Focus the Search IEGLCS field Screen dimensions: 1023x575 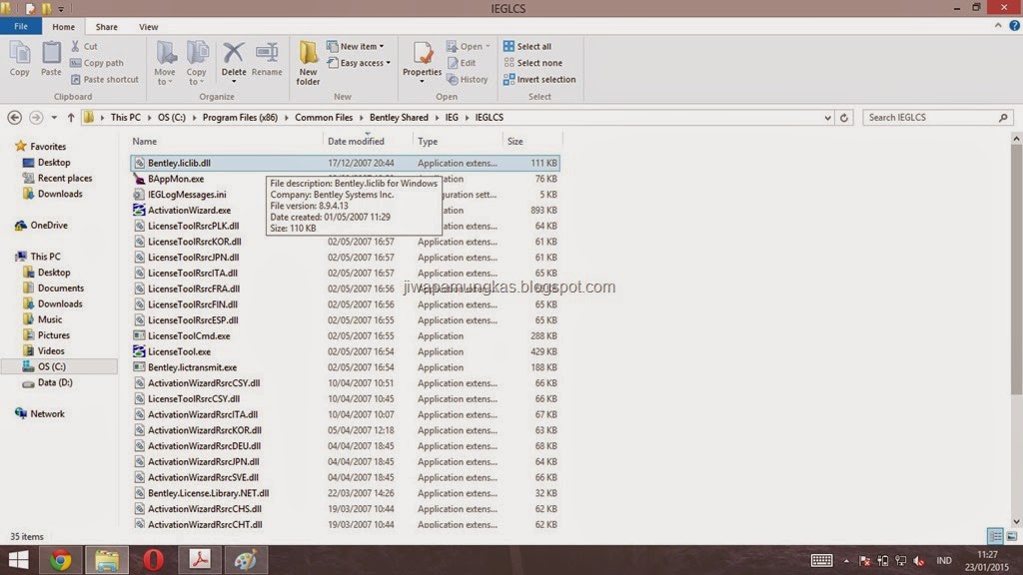tap(937, 118)
